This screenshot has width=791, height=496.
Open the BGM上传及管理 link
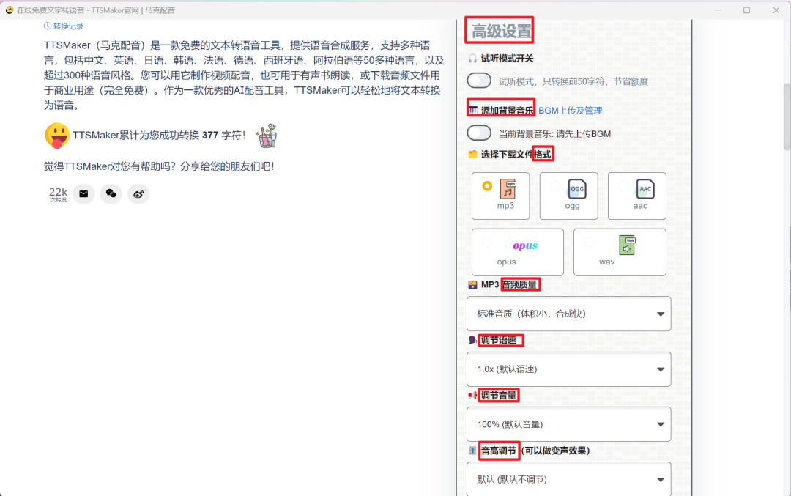tap(571, 111)
